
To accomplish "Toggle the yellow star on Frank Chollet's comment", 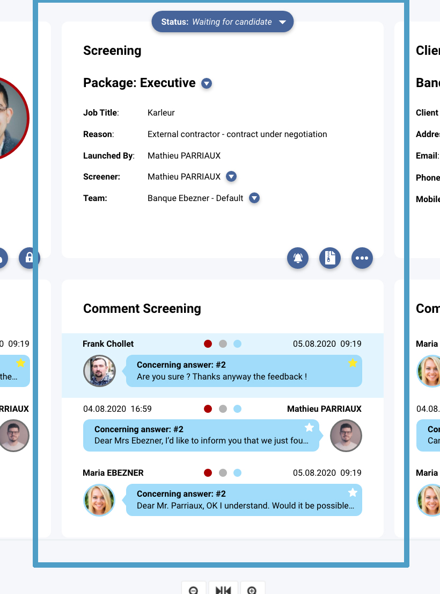I will click(353, 363).
